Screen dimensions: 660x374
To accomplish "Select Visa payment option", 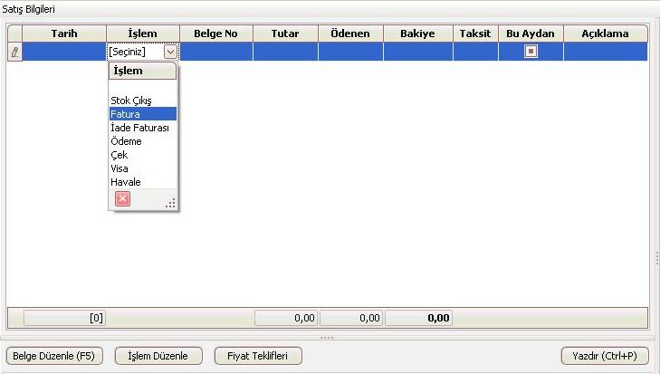I will (143, 168).
